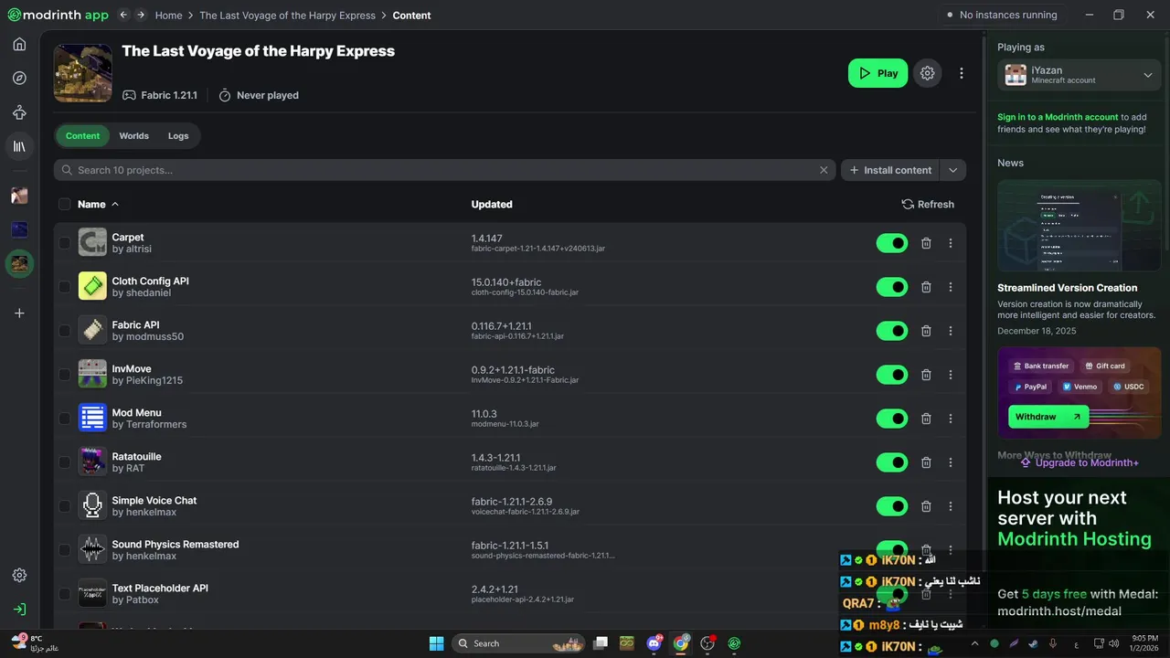Screen dimensions: 1170x658
Task: Check the Carpet row checkbox
Action: click(64, 243)
